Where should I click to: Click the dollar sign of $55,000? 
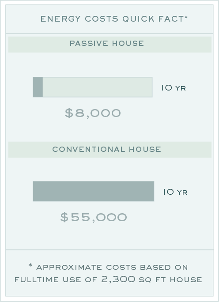tap(64, 217)
